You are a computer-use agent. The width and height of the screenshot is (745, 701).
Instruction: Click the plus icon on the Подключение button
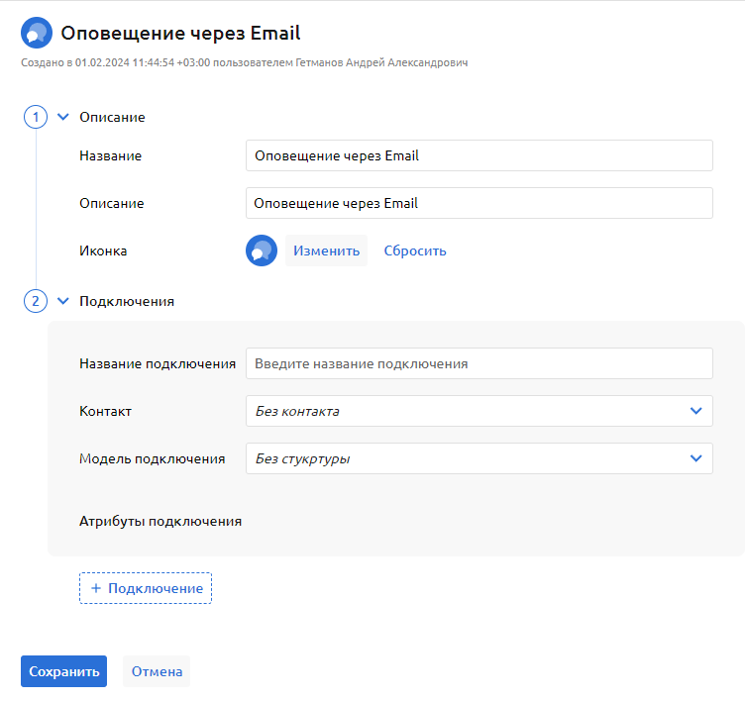[x=96, y=588]
